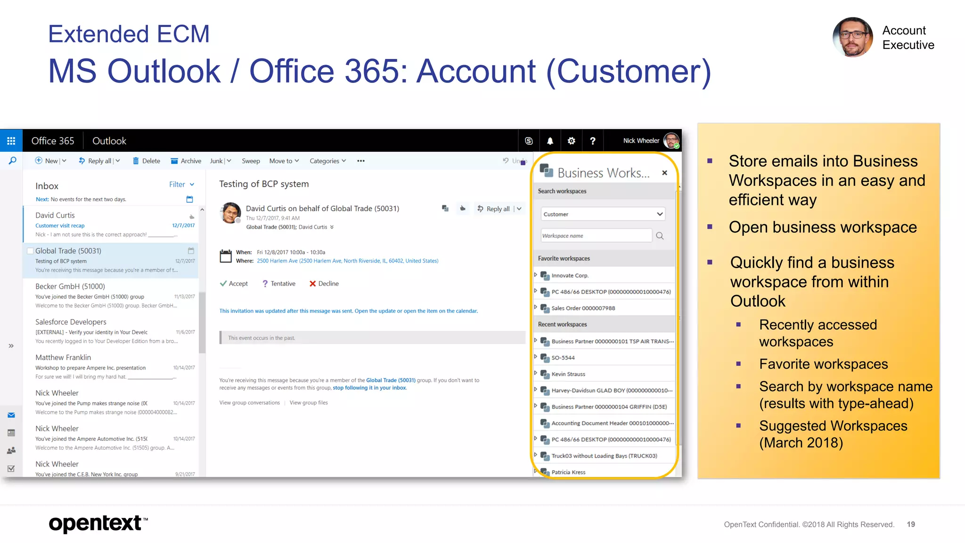Click the Workspace name search field
The width and height of the screenshot is (965, 543).
[596, 236]
